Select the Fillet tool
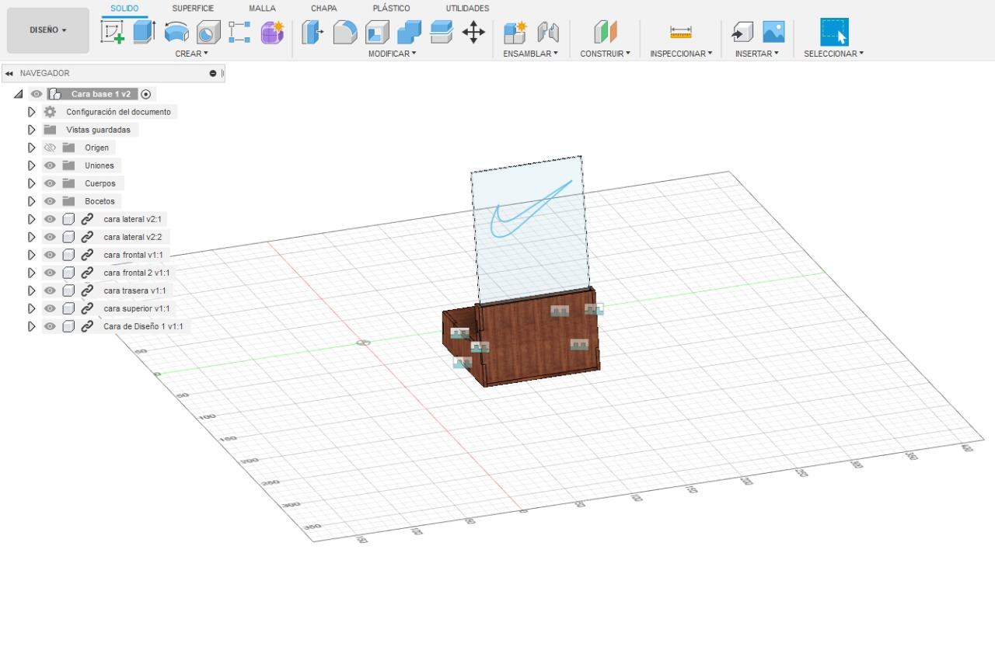Image resolution: width=995 pixels, height=654 pixels. click(345, 32)
